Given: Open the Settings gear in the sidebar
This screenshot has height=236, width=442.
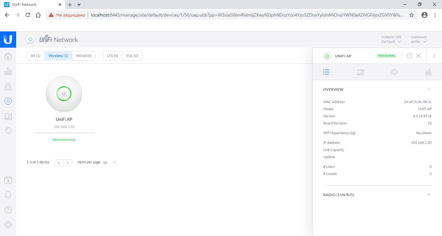Looking at the screenshot, I should click(x=8, y=224).
